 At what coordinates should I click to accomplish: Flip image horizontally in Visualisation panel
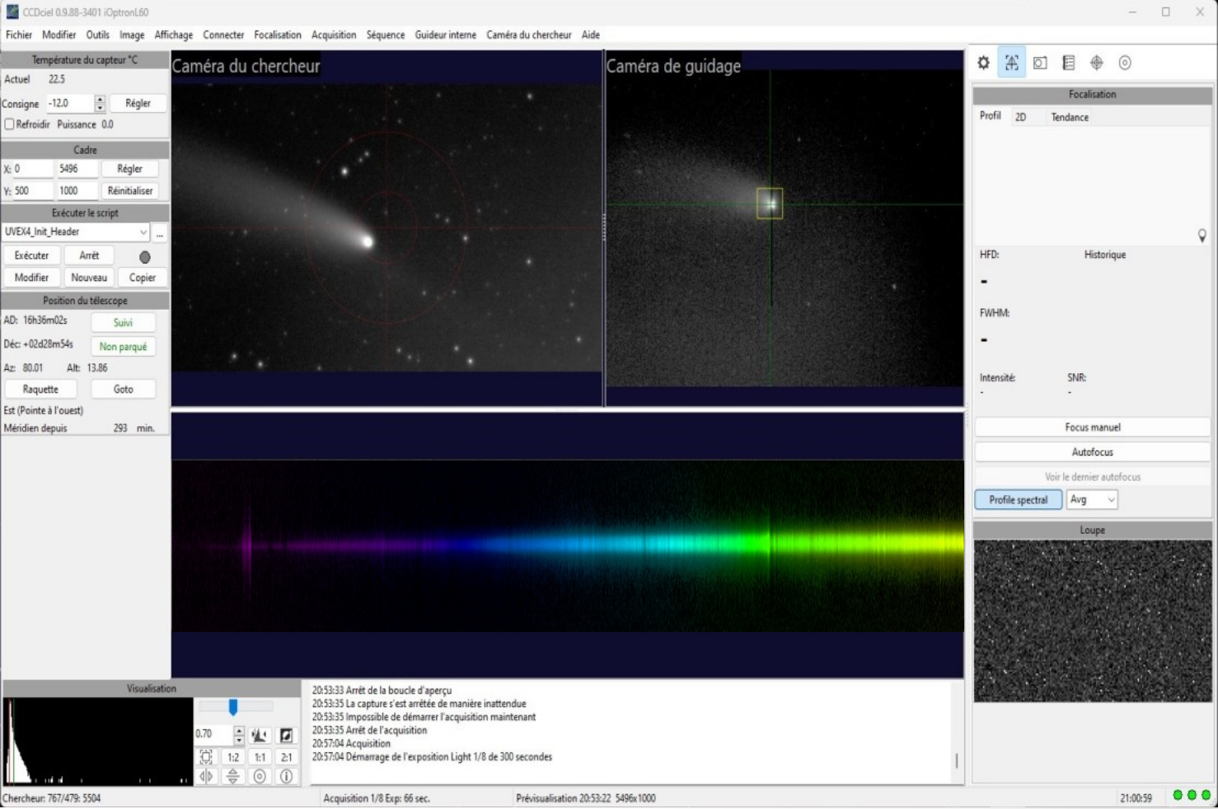[206, 776]
